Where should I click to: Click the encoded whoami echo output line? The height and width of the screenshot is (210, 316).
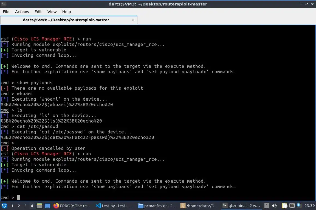coord(57,104)
